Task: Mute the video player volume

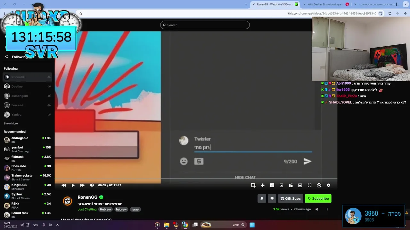Action: tap(92, 185)
